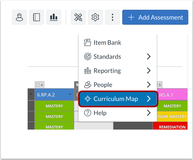Click third MASTERY cell under 6.RP.A.2
The image size is (193, 160).
pyautogui.click(x=54, y=126)
